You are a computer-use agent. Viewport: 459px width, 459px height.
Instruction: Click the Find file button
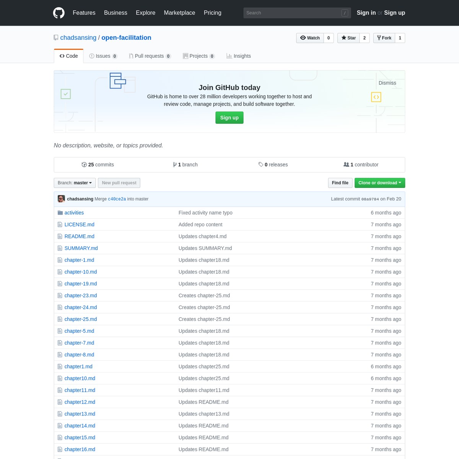[340, 183]
